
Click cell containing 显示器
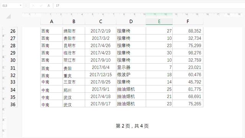pos(131,67)
